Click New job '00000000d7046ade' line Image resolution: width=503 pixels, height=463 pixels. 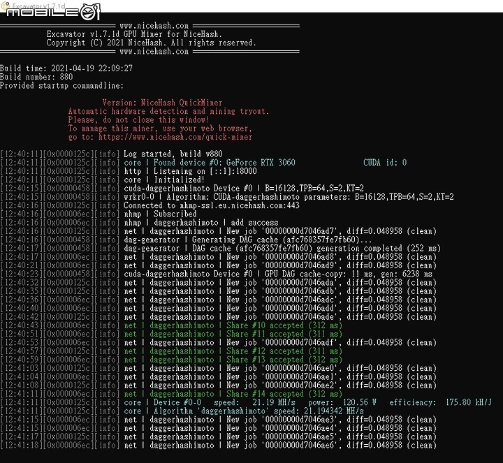pyautogui.click(x=280, y=317)
